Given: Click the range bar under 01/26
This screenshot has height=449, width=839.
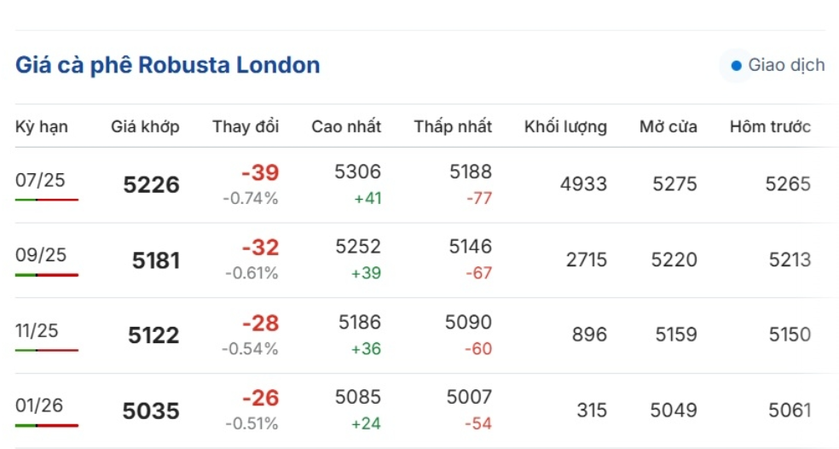Looking at the screenshot, I should tap(47, 425).
